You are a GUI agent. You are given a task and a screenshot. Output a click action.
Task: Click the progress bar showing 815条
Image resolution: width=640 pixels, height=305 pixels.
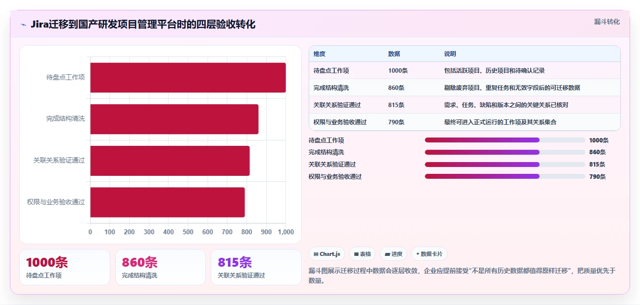pos(505,164)
